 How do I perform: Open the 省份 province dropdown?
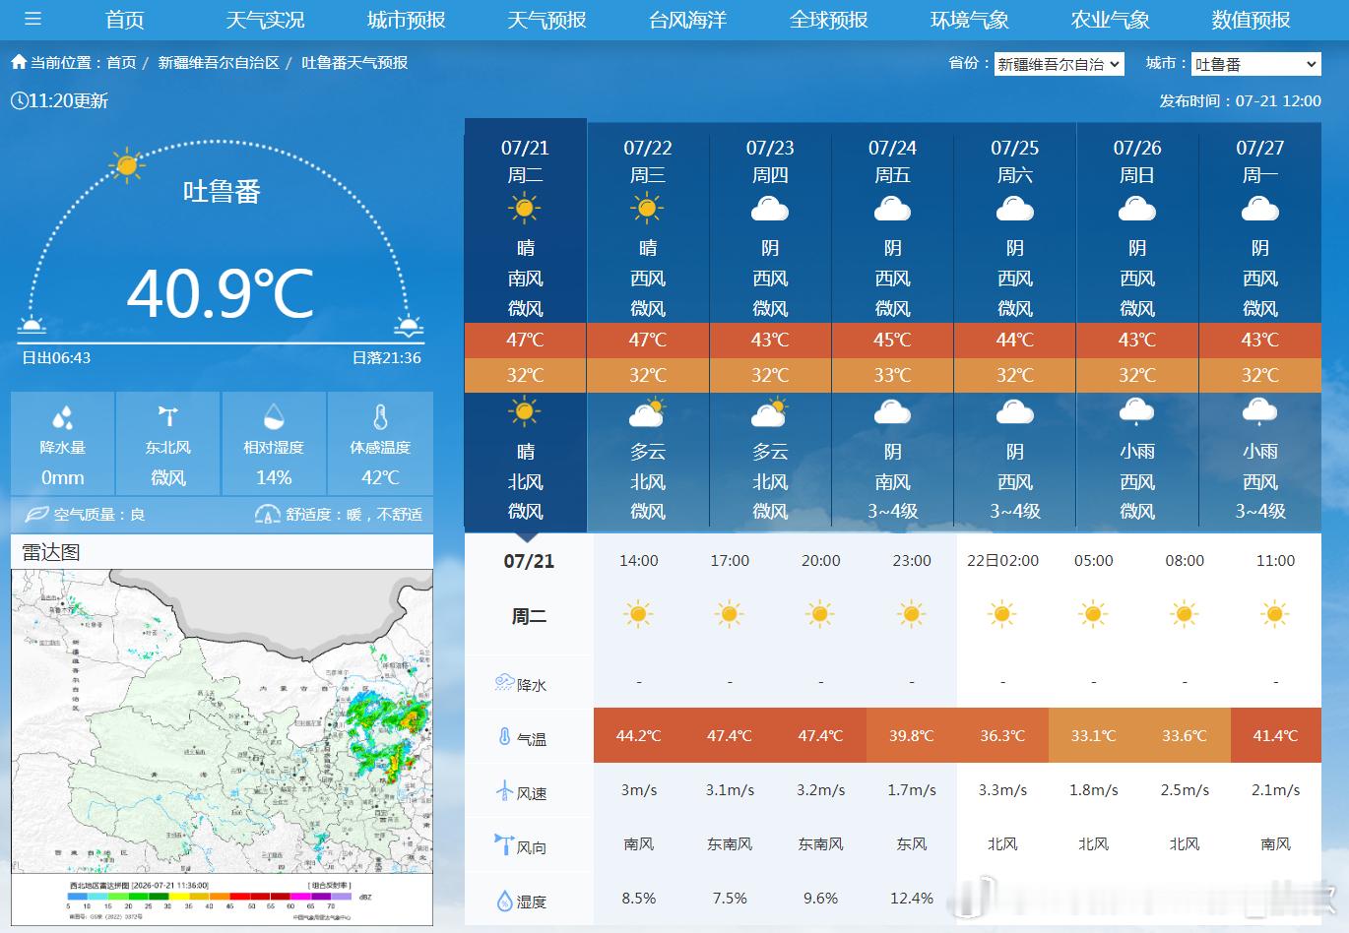click(x=1059, y=64)
